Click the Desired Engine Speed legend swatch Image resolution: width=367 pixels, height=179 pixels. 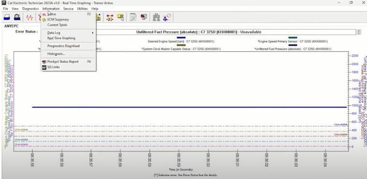tap(181, 38)
